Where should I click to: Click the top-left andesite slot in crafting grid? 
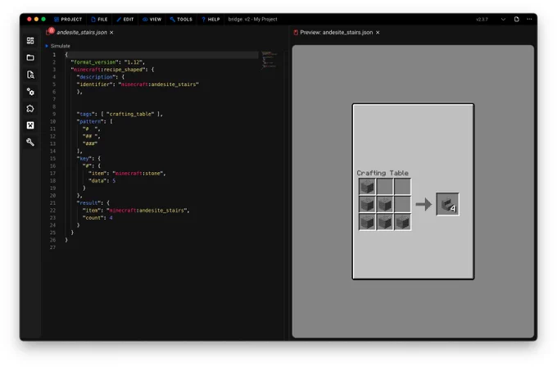367,187
